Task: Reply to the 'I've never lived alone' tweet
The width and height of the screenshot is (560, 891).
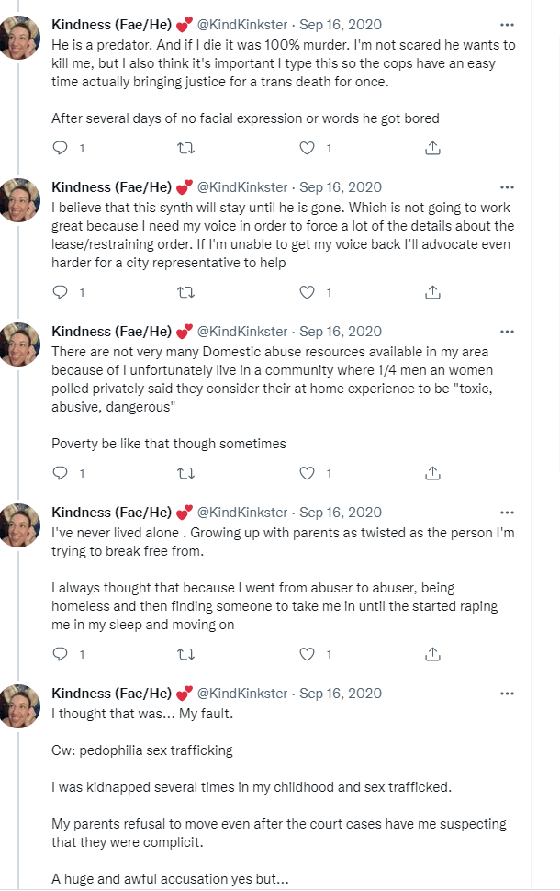Action: (61, 655)
